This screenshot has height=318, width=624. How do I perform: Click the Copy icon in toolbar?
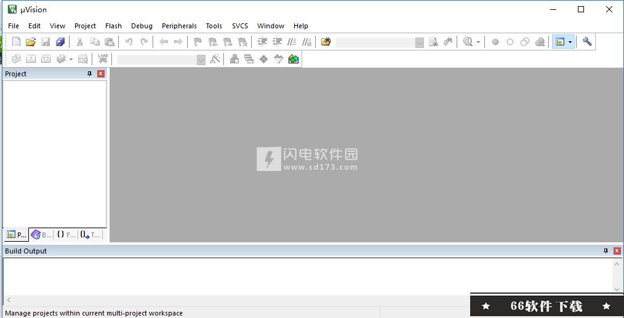tap(94, 41)
